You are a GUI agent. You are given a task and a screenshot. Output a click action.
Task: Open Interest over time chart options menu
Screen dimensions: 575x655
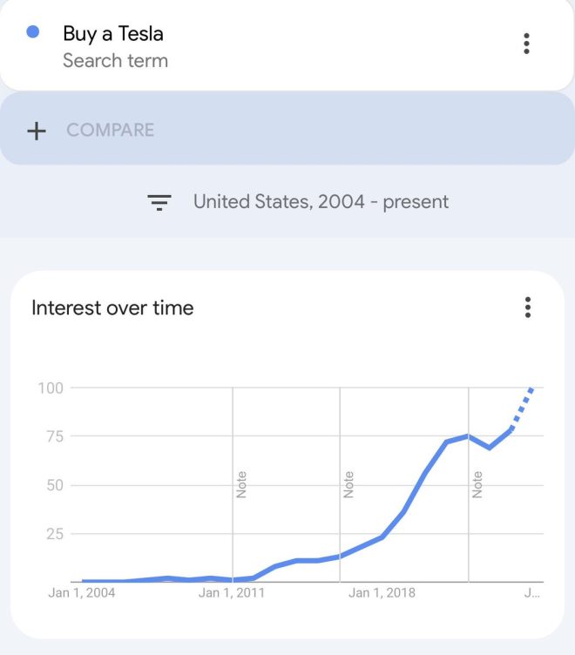click(x=528, y=307)
